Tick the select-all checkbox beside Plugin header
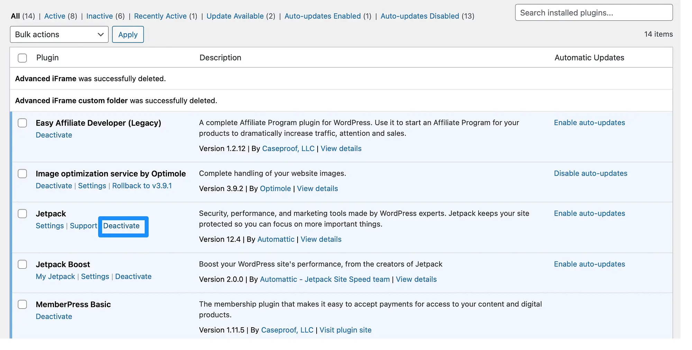Image resolution: width=692 pixels, height=350 pixels. tap(22, 58)
